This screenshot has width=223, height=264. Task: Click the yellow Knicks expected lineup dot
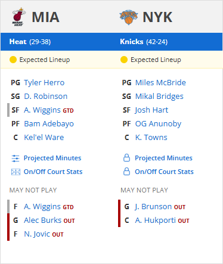[x=124, y=60]
